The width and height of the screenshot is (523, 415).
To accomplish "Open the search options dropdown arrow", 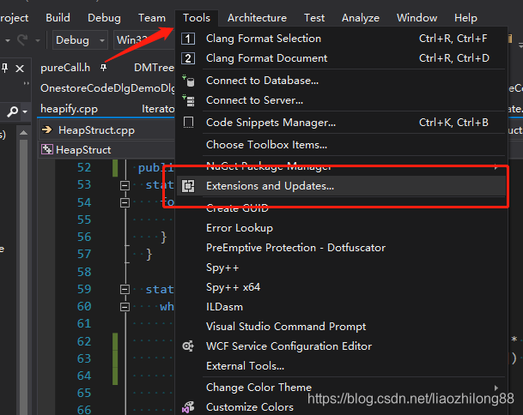I will tap(25, 112).
